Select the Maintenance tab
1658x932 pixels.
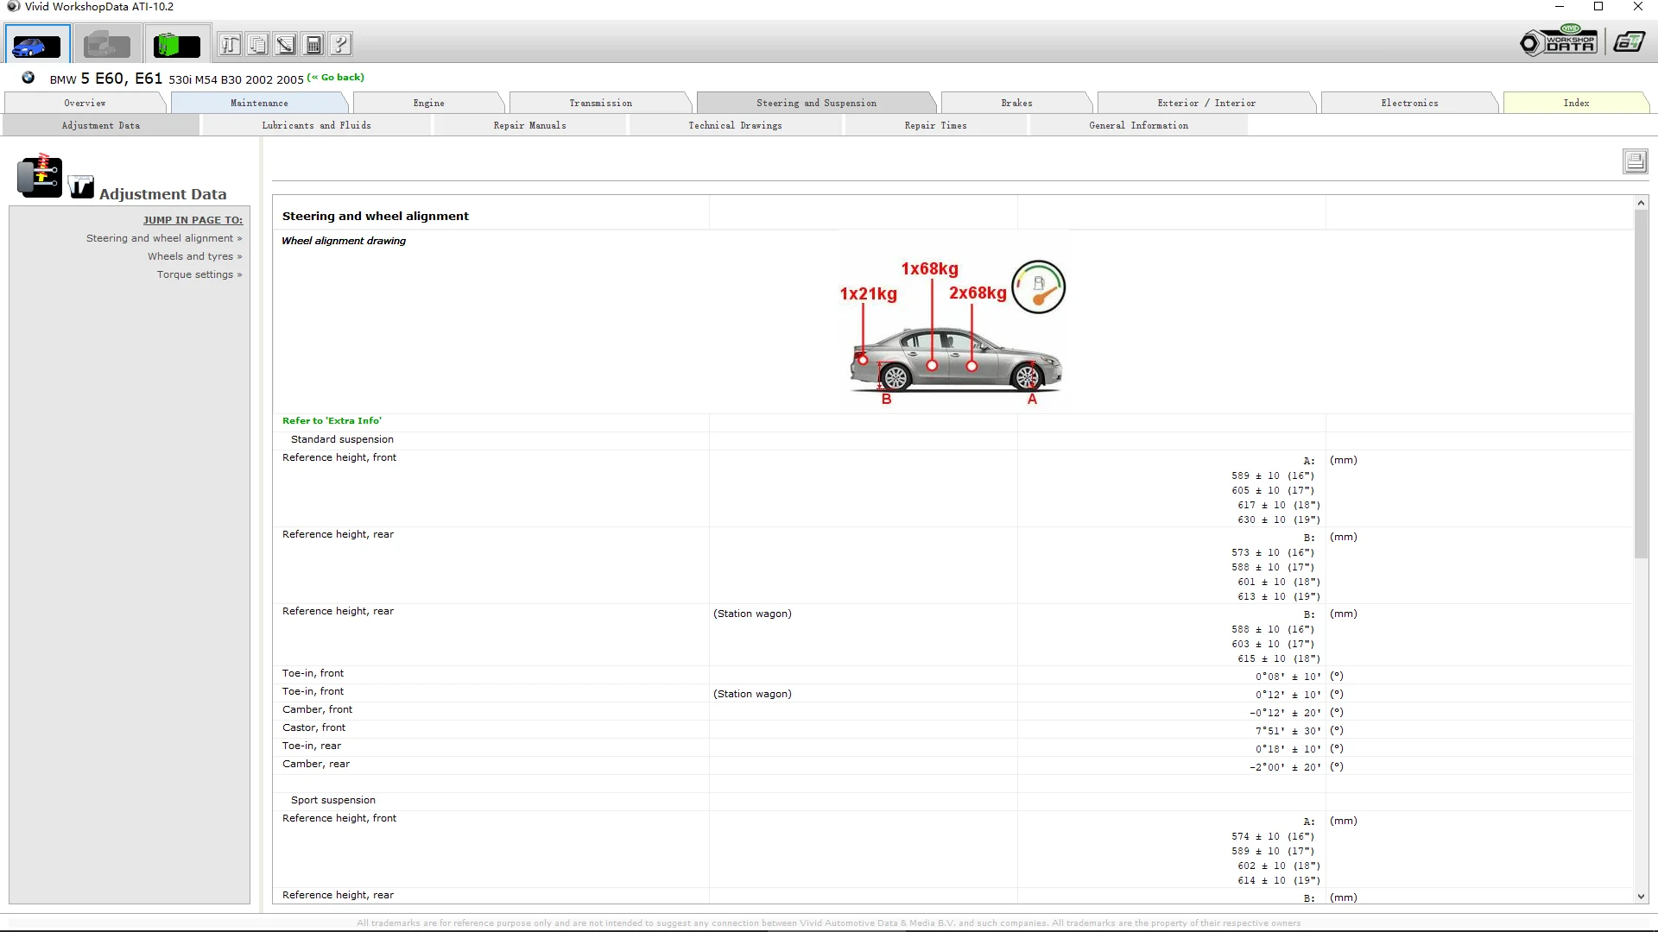tap(258, 103)
